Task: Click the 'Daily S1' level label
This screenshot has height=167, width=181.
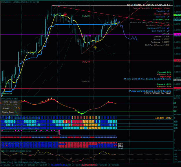Action: (86, 62)
